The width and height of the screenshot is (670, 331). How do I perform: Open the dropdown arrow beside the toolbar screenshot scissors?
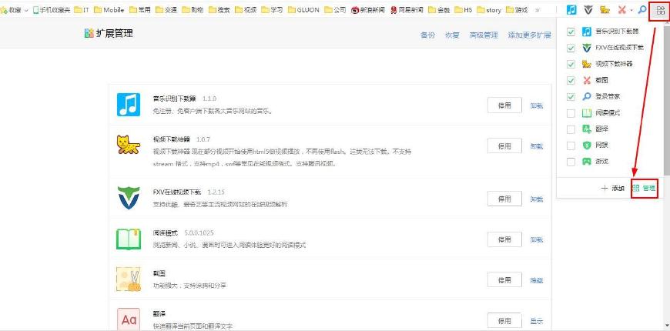(631, 10)
